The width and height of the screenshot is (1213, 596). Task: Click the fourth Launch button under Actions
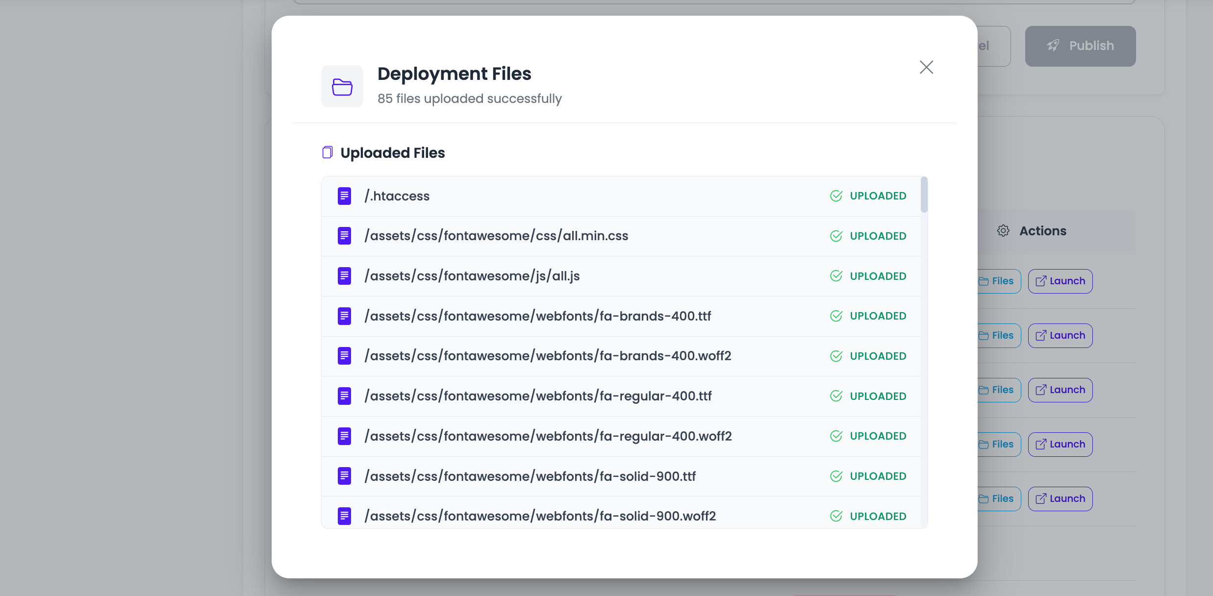(x=1060, y=445)
